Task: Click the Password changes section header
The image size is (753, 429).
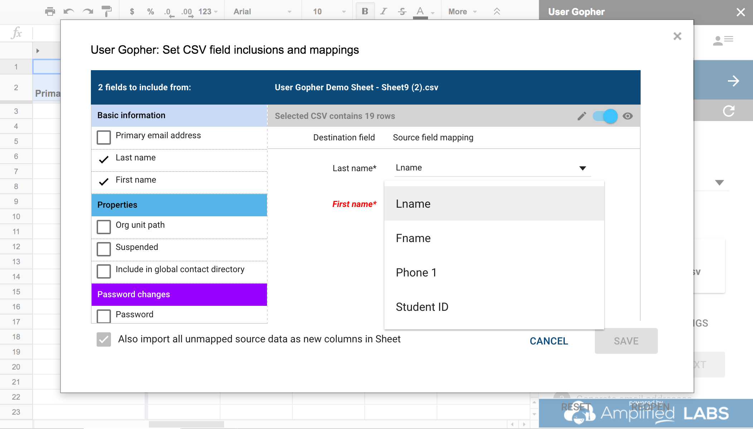Action: (x=179, y=294)
